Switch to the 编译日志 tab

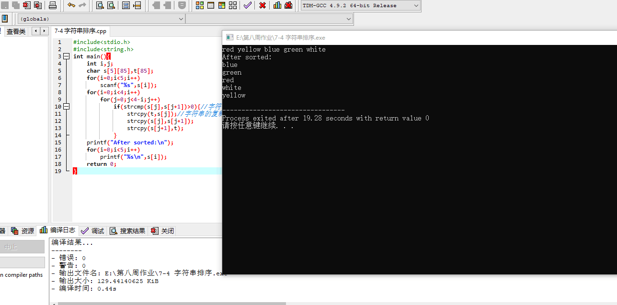(x=58, y=230)
